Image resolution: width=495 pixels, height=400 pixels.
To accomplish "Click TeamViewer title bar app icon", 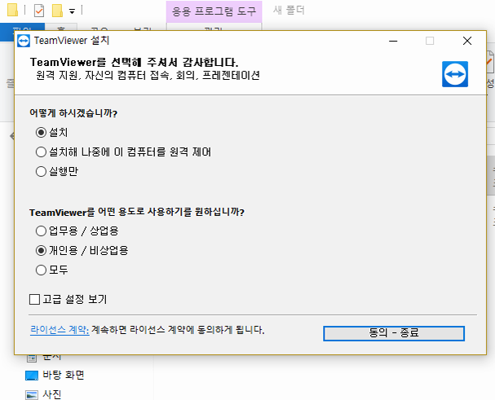I will pyautogui.click(x=24, y=41).
